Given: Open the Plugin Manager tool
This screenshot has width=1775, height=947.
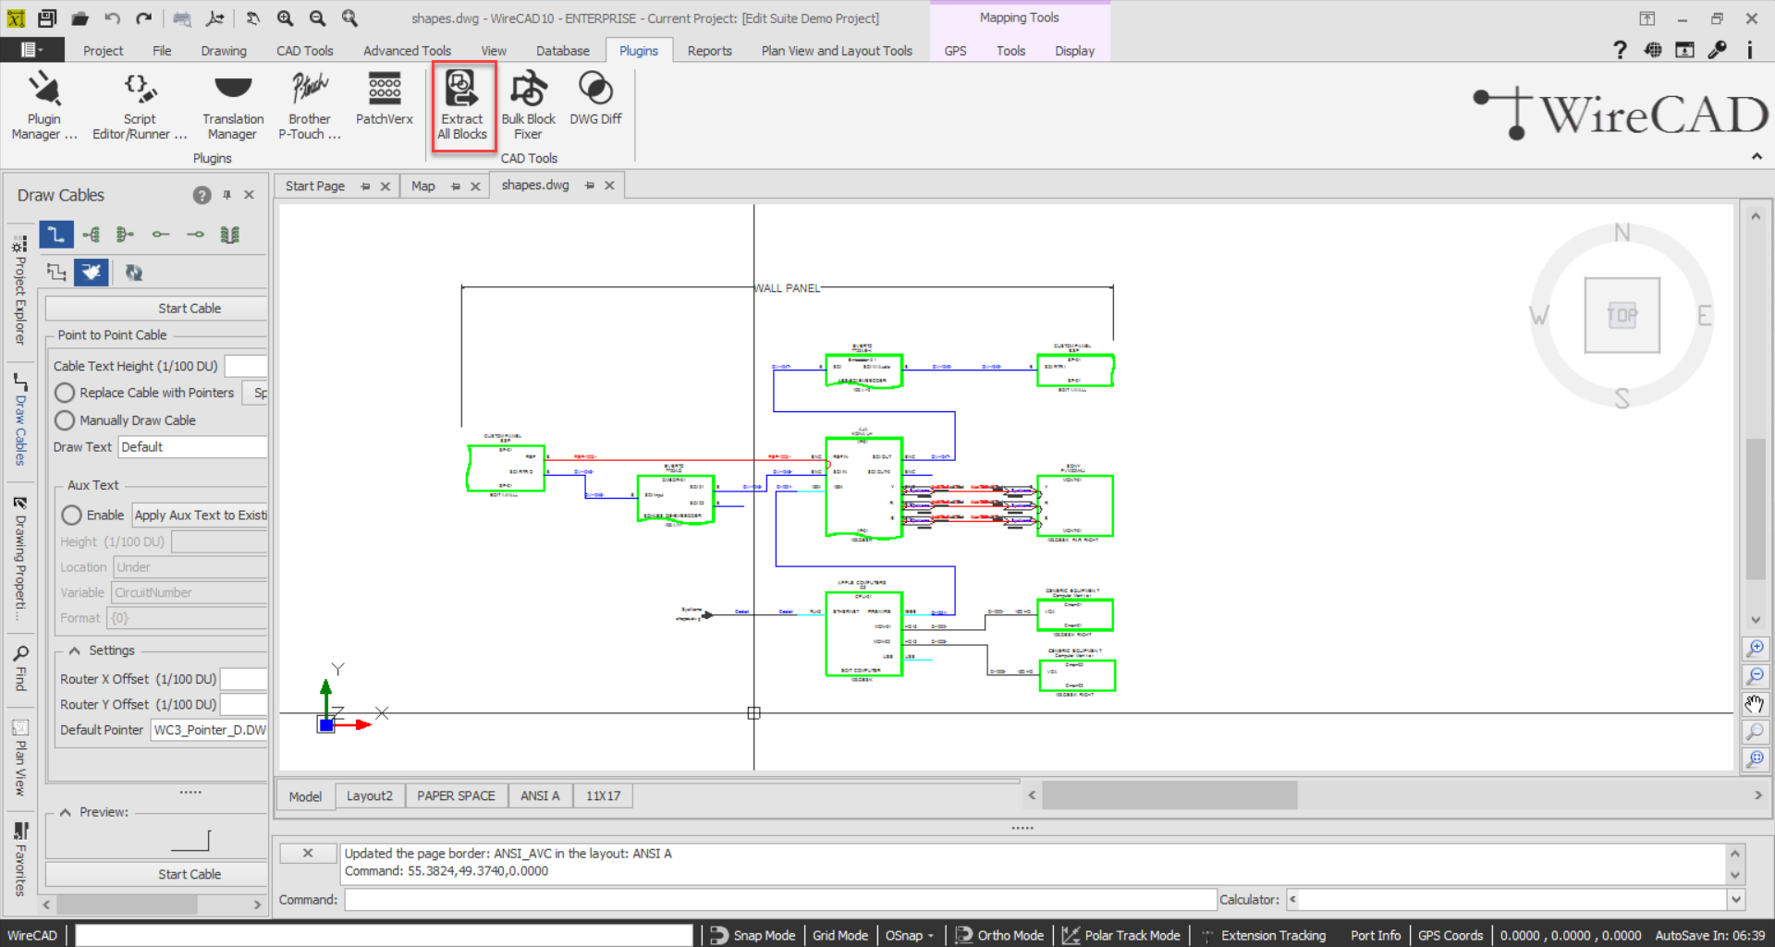Looking at the screenshot, I should coord(43,105).
